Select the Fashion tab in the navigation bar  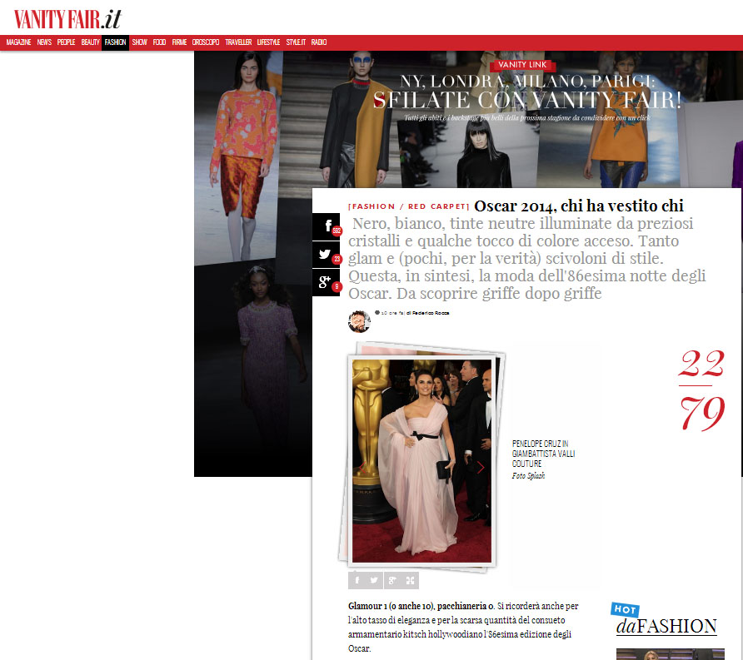115,42
